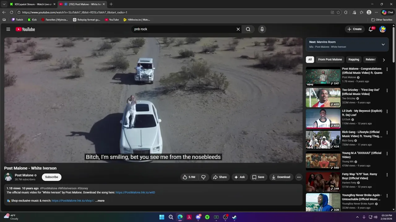The image size is (396, 222).
Task: Go to YouTube home via logo
Action: tap(25, 29)
